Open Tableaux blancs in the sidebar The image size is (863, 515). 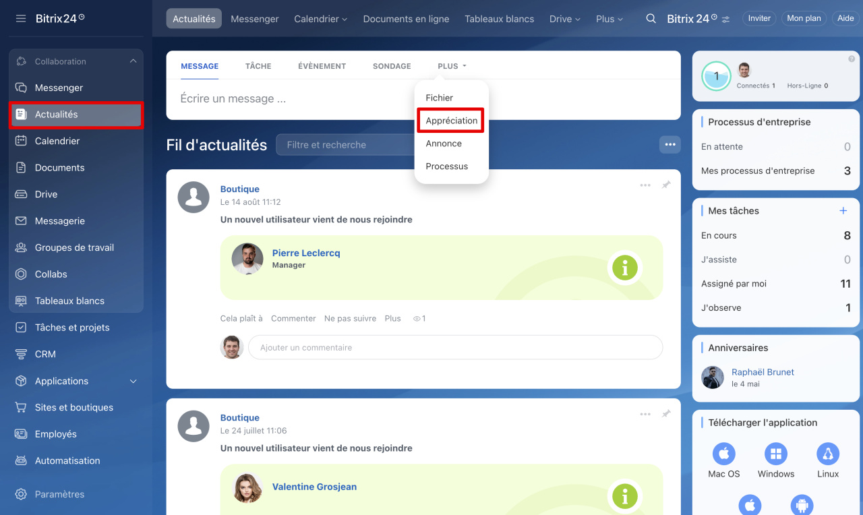tap(76, 301)
